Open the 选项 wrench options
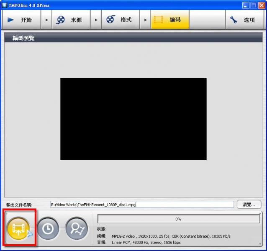This screenshot has width=267, height=251. tap(244, 20)
